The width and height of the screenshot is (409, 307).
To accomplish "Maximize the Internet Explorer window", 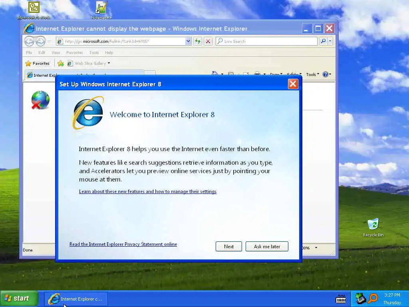I will click(x=318, y=28).
